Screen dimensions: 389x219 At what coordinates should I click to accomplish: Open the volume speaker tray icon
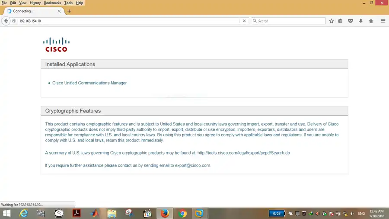coord(352,213)
